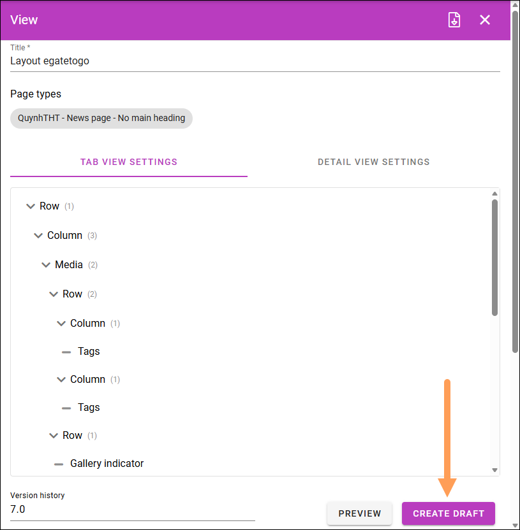Collapse the first Column (1) chevron
520x530 pixels.
(61, 324)
